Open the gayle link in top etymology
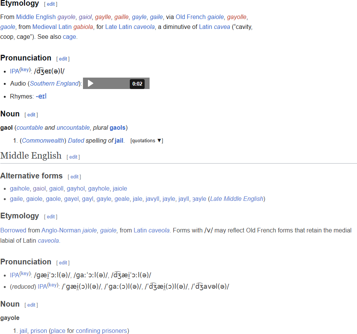This screenshot has height=334, width=357. pyautogui.click(x=139, y=17)
